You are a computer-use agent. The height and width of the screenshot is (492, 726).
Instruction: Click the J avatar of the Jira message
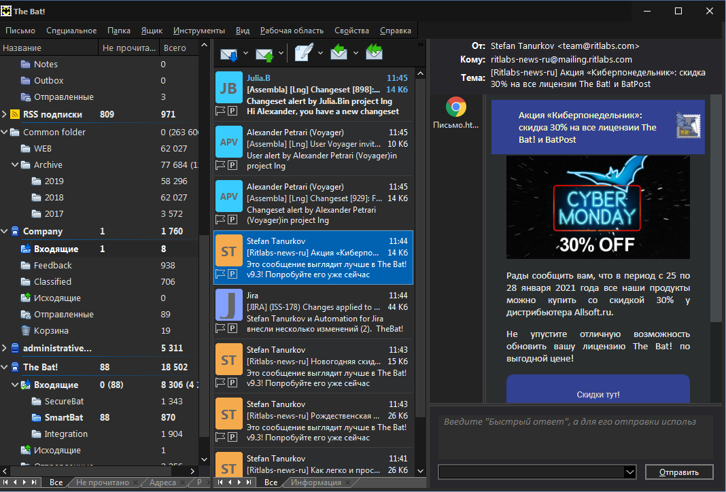[228, 305]
